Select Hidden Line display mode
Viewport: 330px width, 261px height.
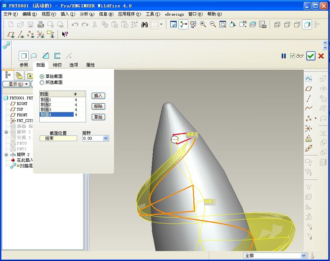tap(287, 25)
